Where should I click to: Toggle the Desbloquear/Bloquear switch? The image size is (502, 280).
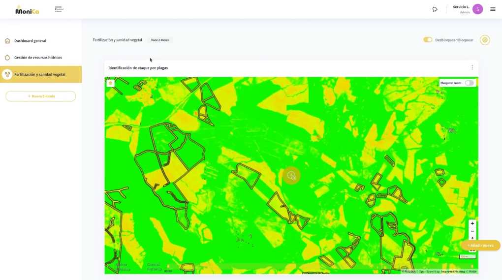(428, 40)
